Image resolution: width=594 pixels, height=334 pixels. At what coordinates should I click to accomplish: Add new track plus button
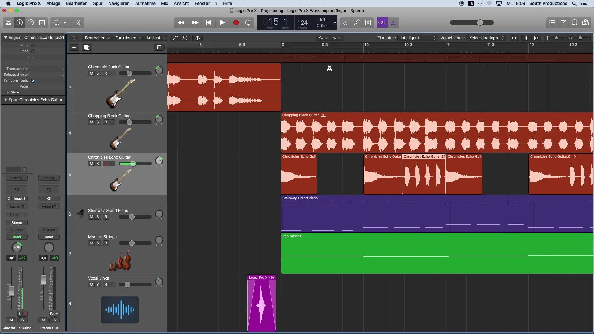[x=74, y=48]
